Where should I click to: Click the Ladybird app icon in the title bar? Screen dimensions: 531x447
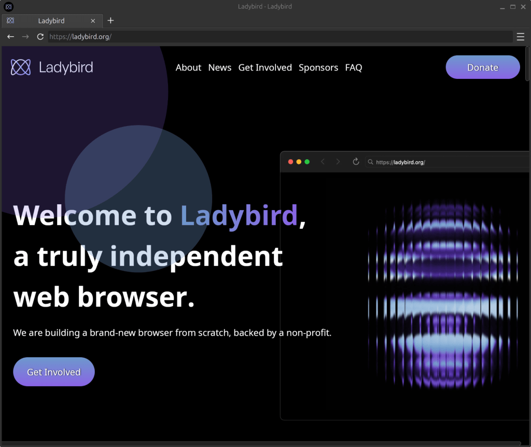pos(8,7)
